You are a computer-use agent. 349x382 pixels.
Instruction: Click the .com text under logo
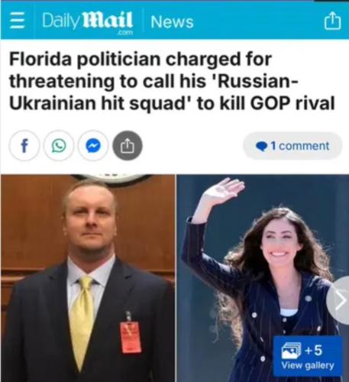[x=124, y=33]
